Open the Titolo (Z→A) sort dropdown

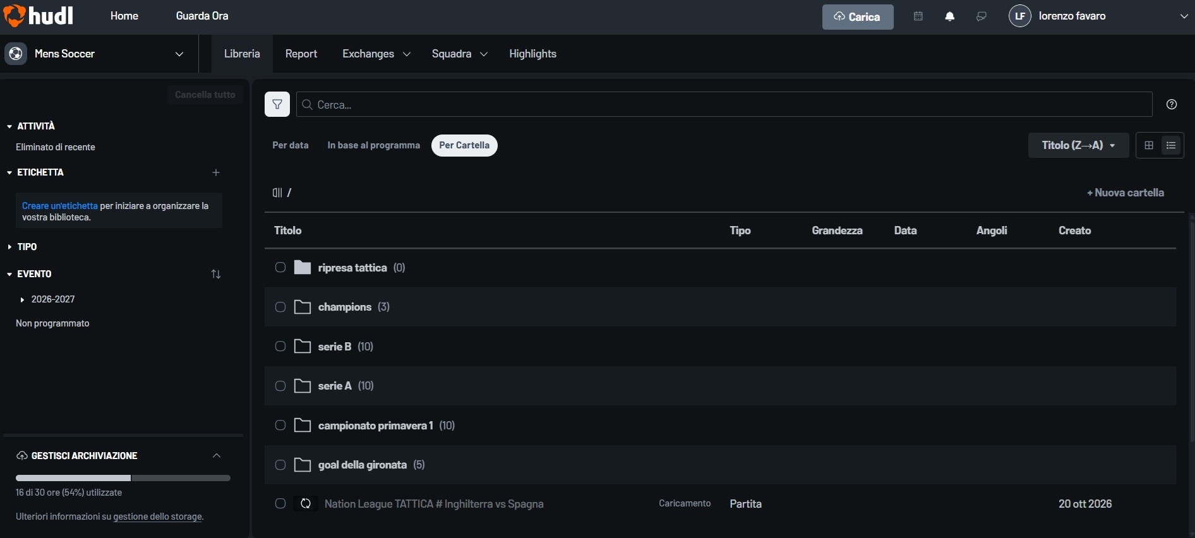pyautogui.click(x=1079, y=145)
